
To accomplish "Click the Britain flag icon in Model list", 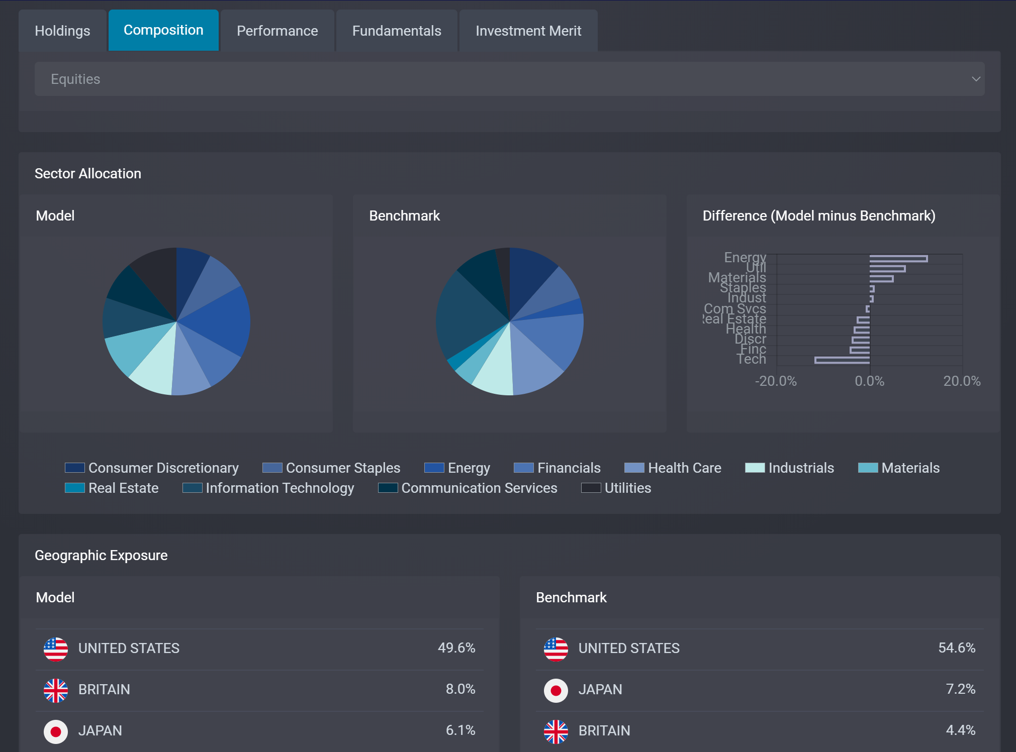I will tap(56, 690).
